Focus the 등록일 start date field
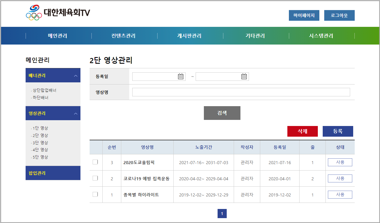The image size is (380, 223). 159,77
